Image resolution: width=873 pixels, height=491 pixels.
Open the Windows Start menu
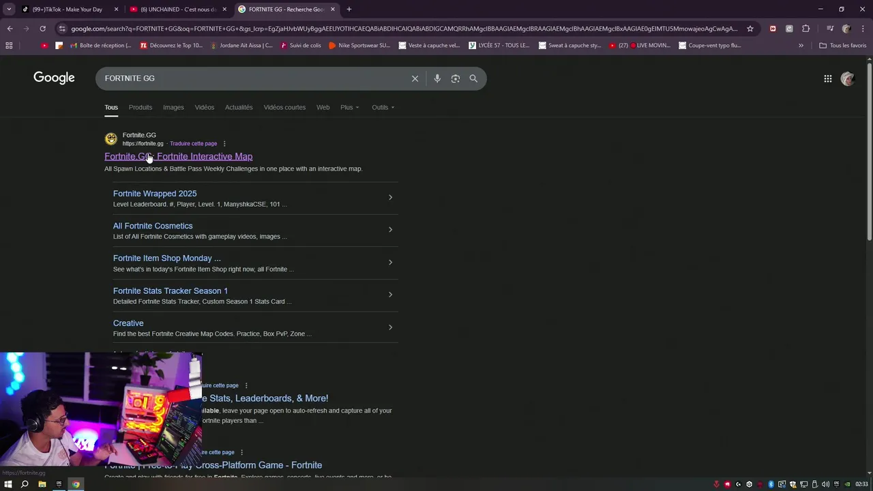(8, 484)
